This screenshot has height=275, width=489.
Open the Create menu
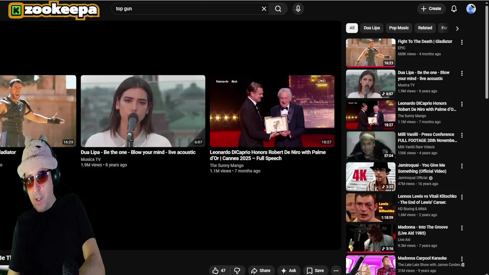[x=431, y=9]
